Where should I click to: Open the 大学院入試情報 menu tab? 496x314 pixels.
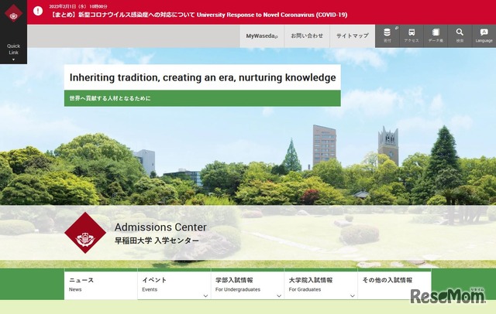[x=321, y=285]
